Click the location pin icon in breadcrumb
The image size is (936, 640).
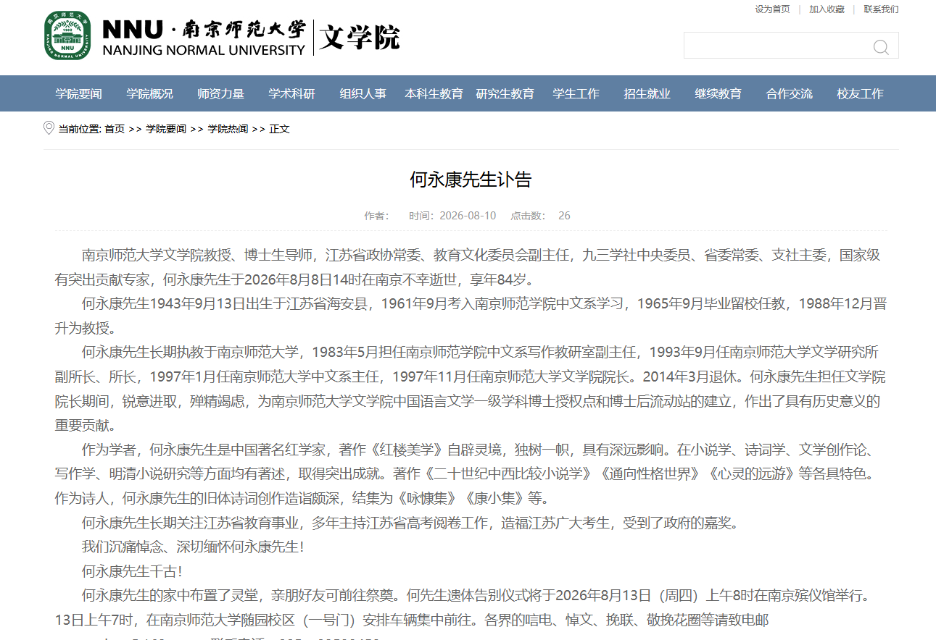pos(49,128)
